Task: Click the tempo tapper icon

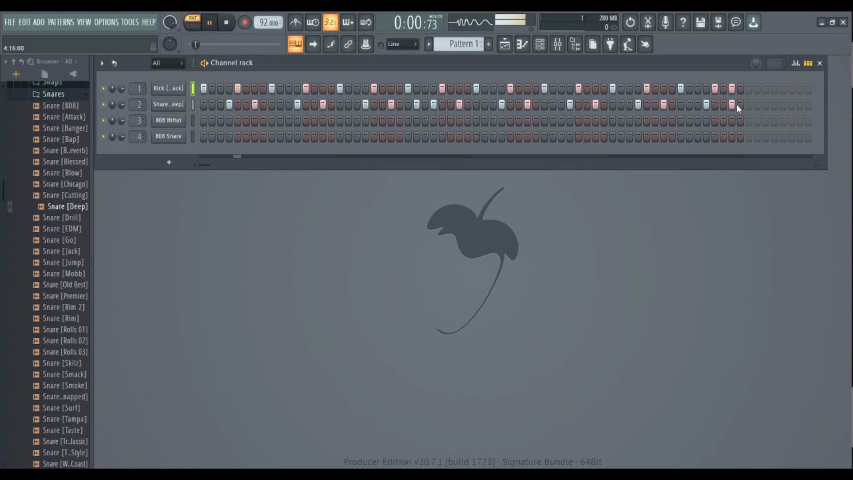Action: [x=627, y=45]
